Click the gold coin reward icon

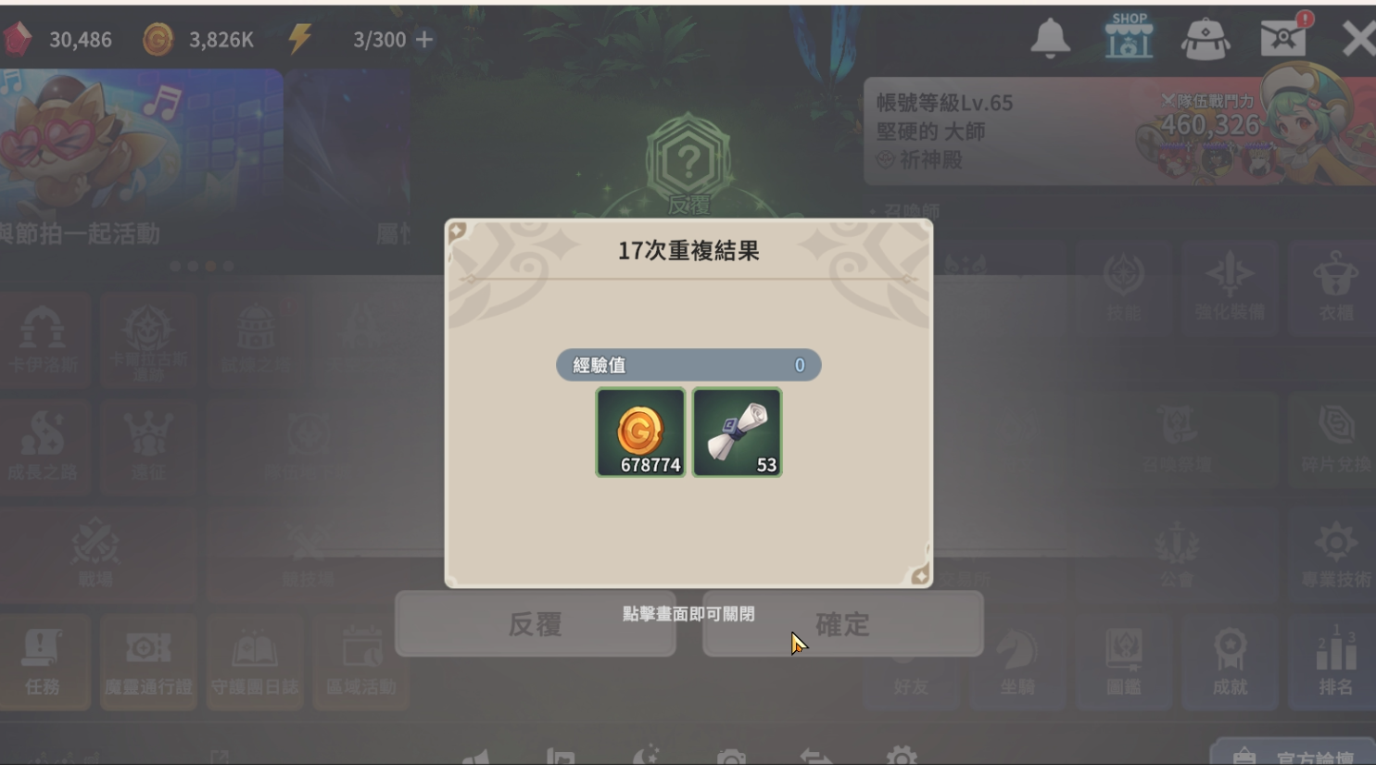click(x=640, y=433)
